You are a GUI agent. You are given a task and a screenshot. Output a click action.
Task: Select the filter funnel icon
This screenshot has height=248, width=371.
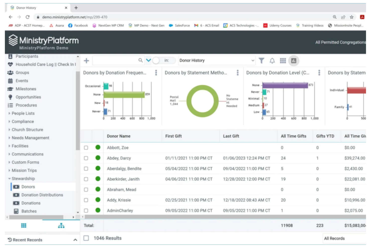[261, 60]
